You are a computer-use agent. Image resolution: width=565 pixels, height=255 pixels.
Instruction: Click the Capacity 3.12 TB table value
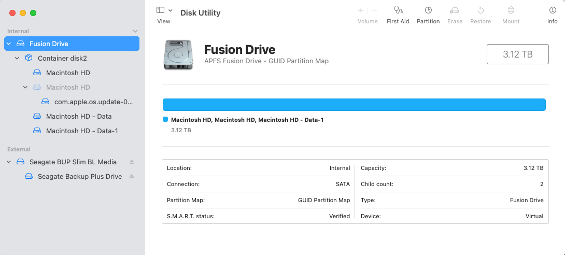[534, 168]
